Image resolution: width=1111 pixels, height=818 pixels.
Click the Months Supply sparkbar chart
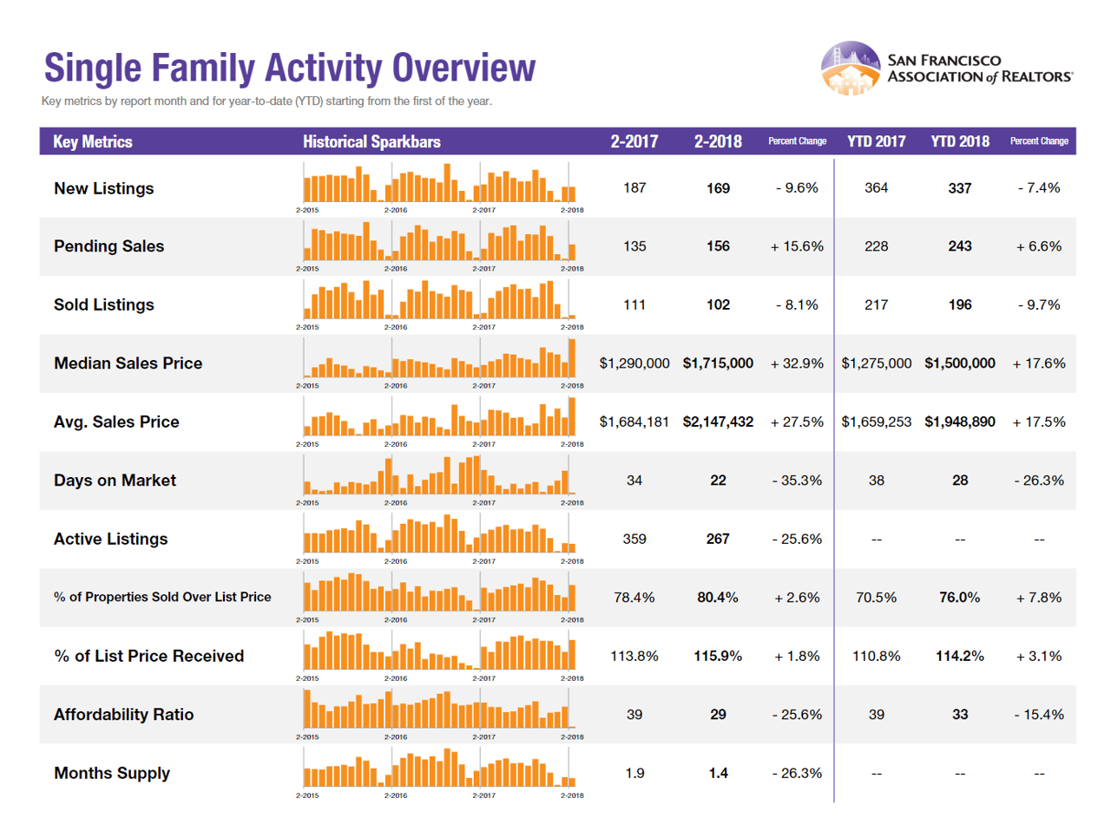[439, 769]
